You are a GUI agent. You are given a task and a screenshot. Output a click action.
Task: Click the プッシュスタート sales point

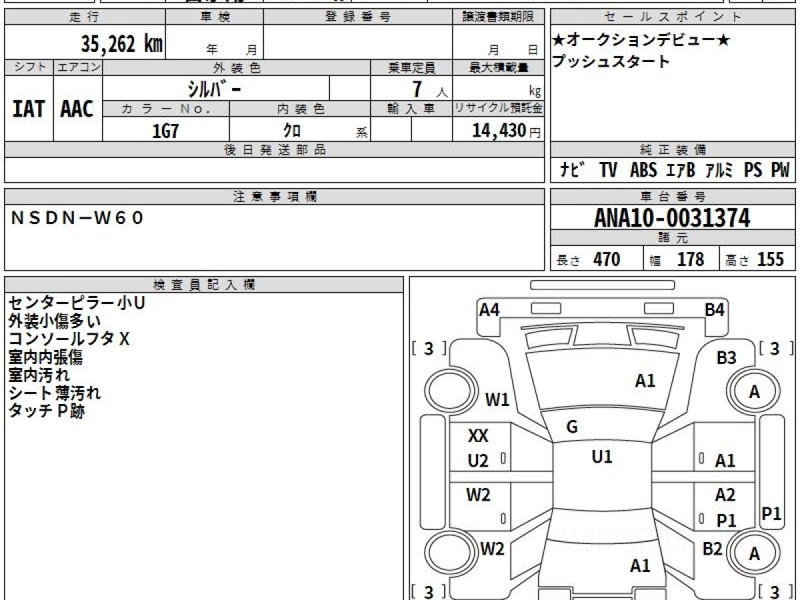611,61
